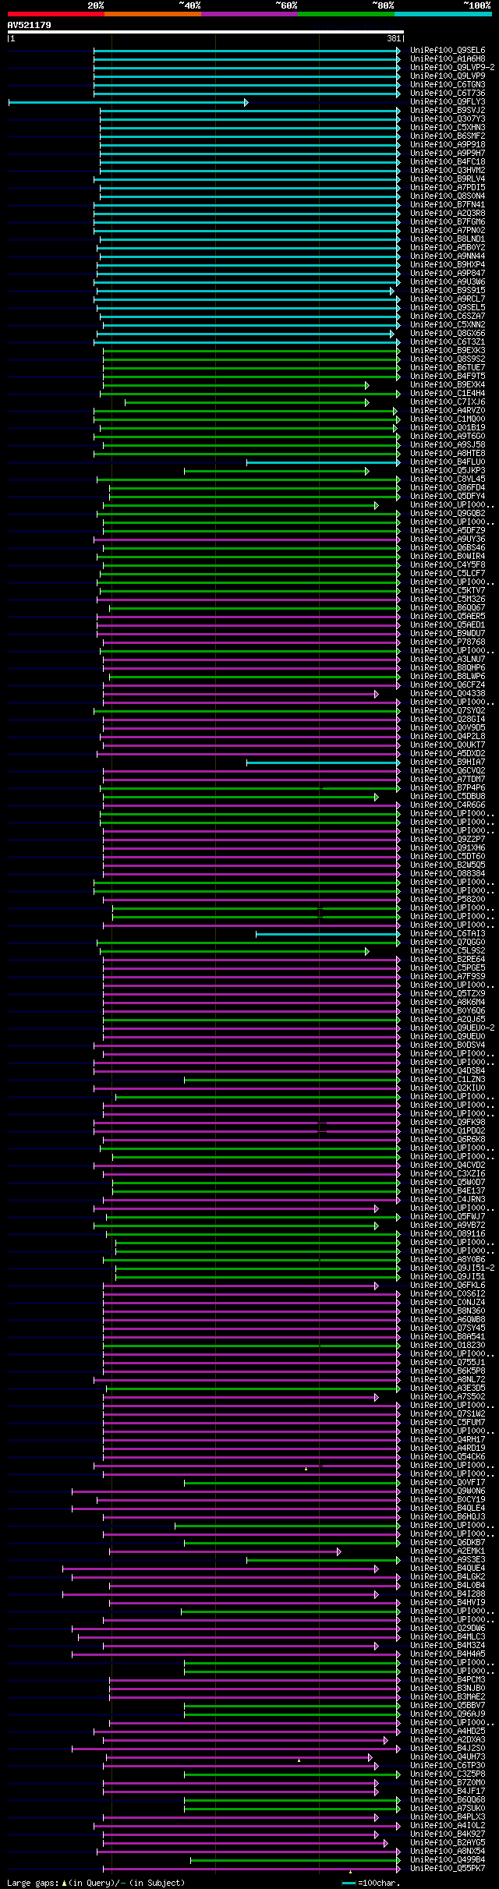Select UniRef100_Q7S1W2 entry
The width and height of the screenshot is (499, 1889).
(448, 1414)
